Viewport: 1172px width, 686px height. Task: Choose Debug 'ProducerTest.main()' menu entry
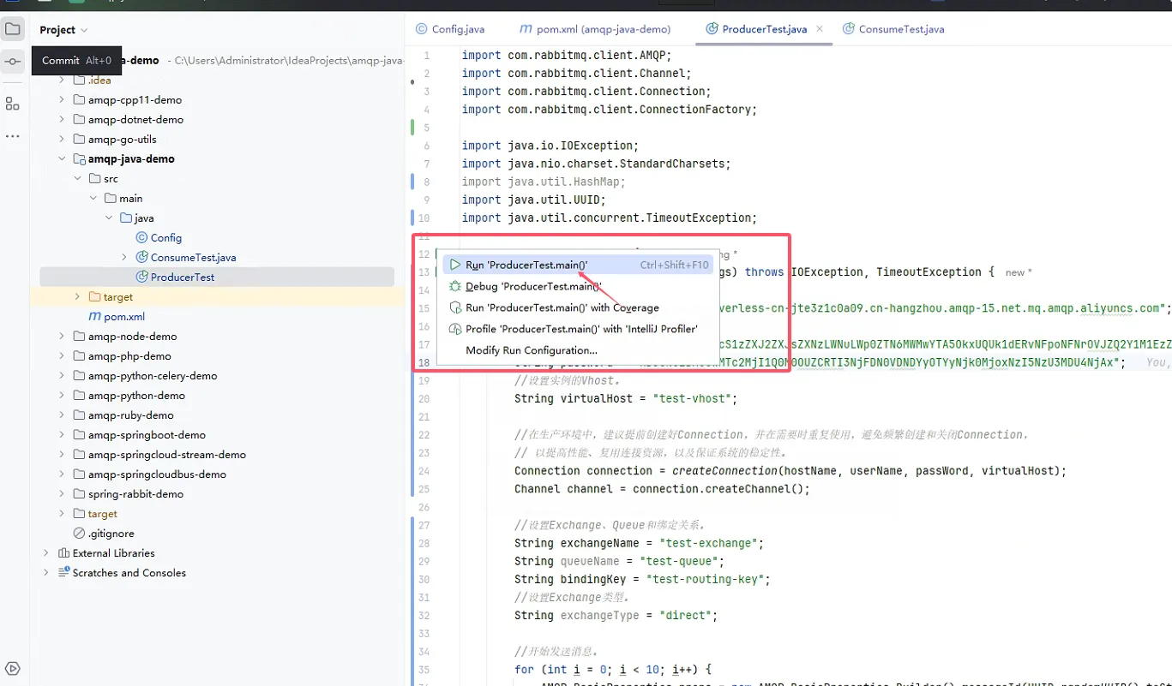(576, 287)
